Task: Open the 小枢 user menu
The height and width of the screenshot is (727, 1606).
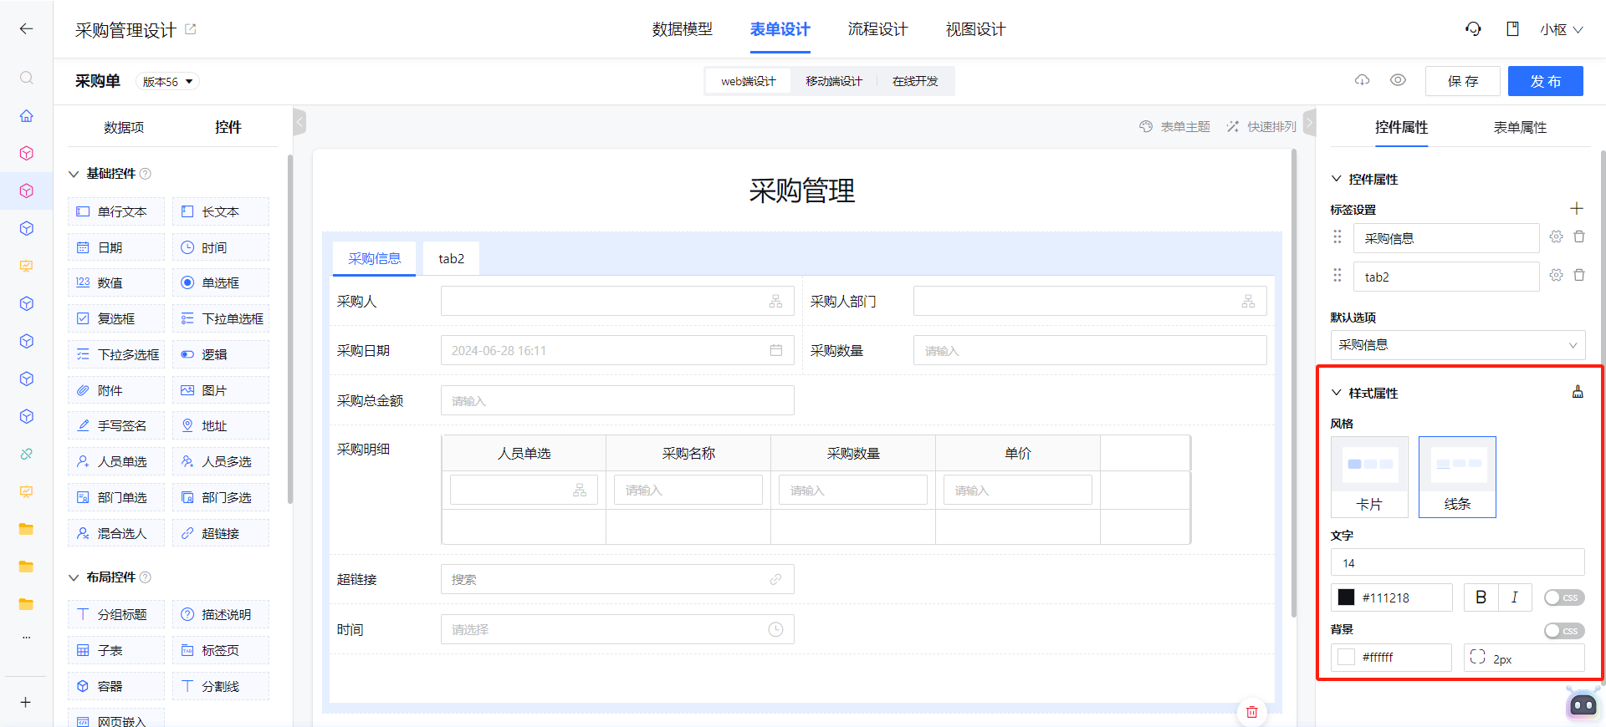Action: pyautogui.click(x=1561, y=29)
